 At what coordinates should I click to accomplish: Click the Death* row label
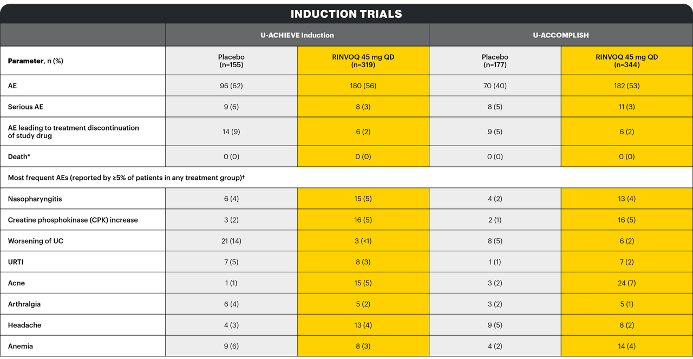[18, 156]
